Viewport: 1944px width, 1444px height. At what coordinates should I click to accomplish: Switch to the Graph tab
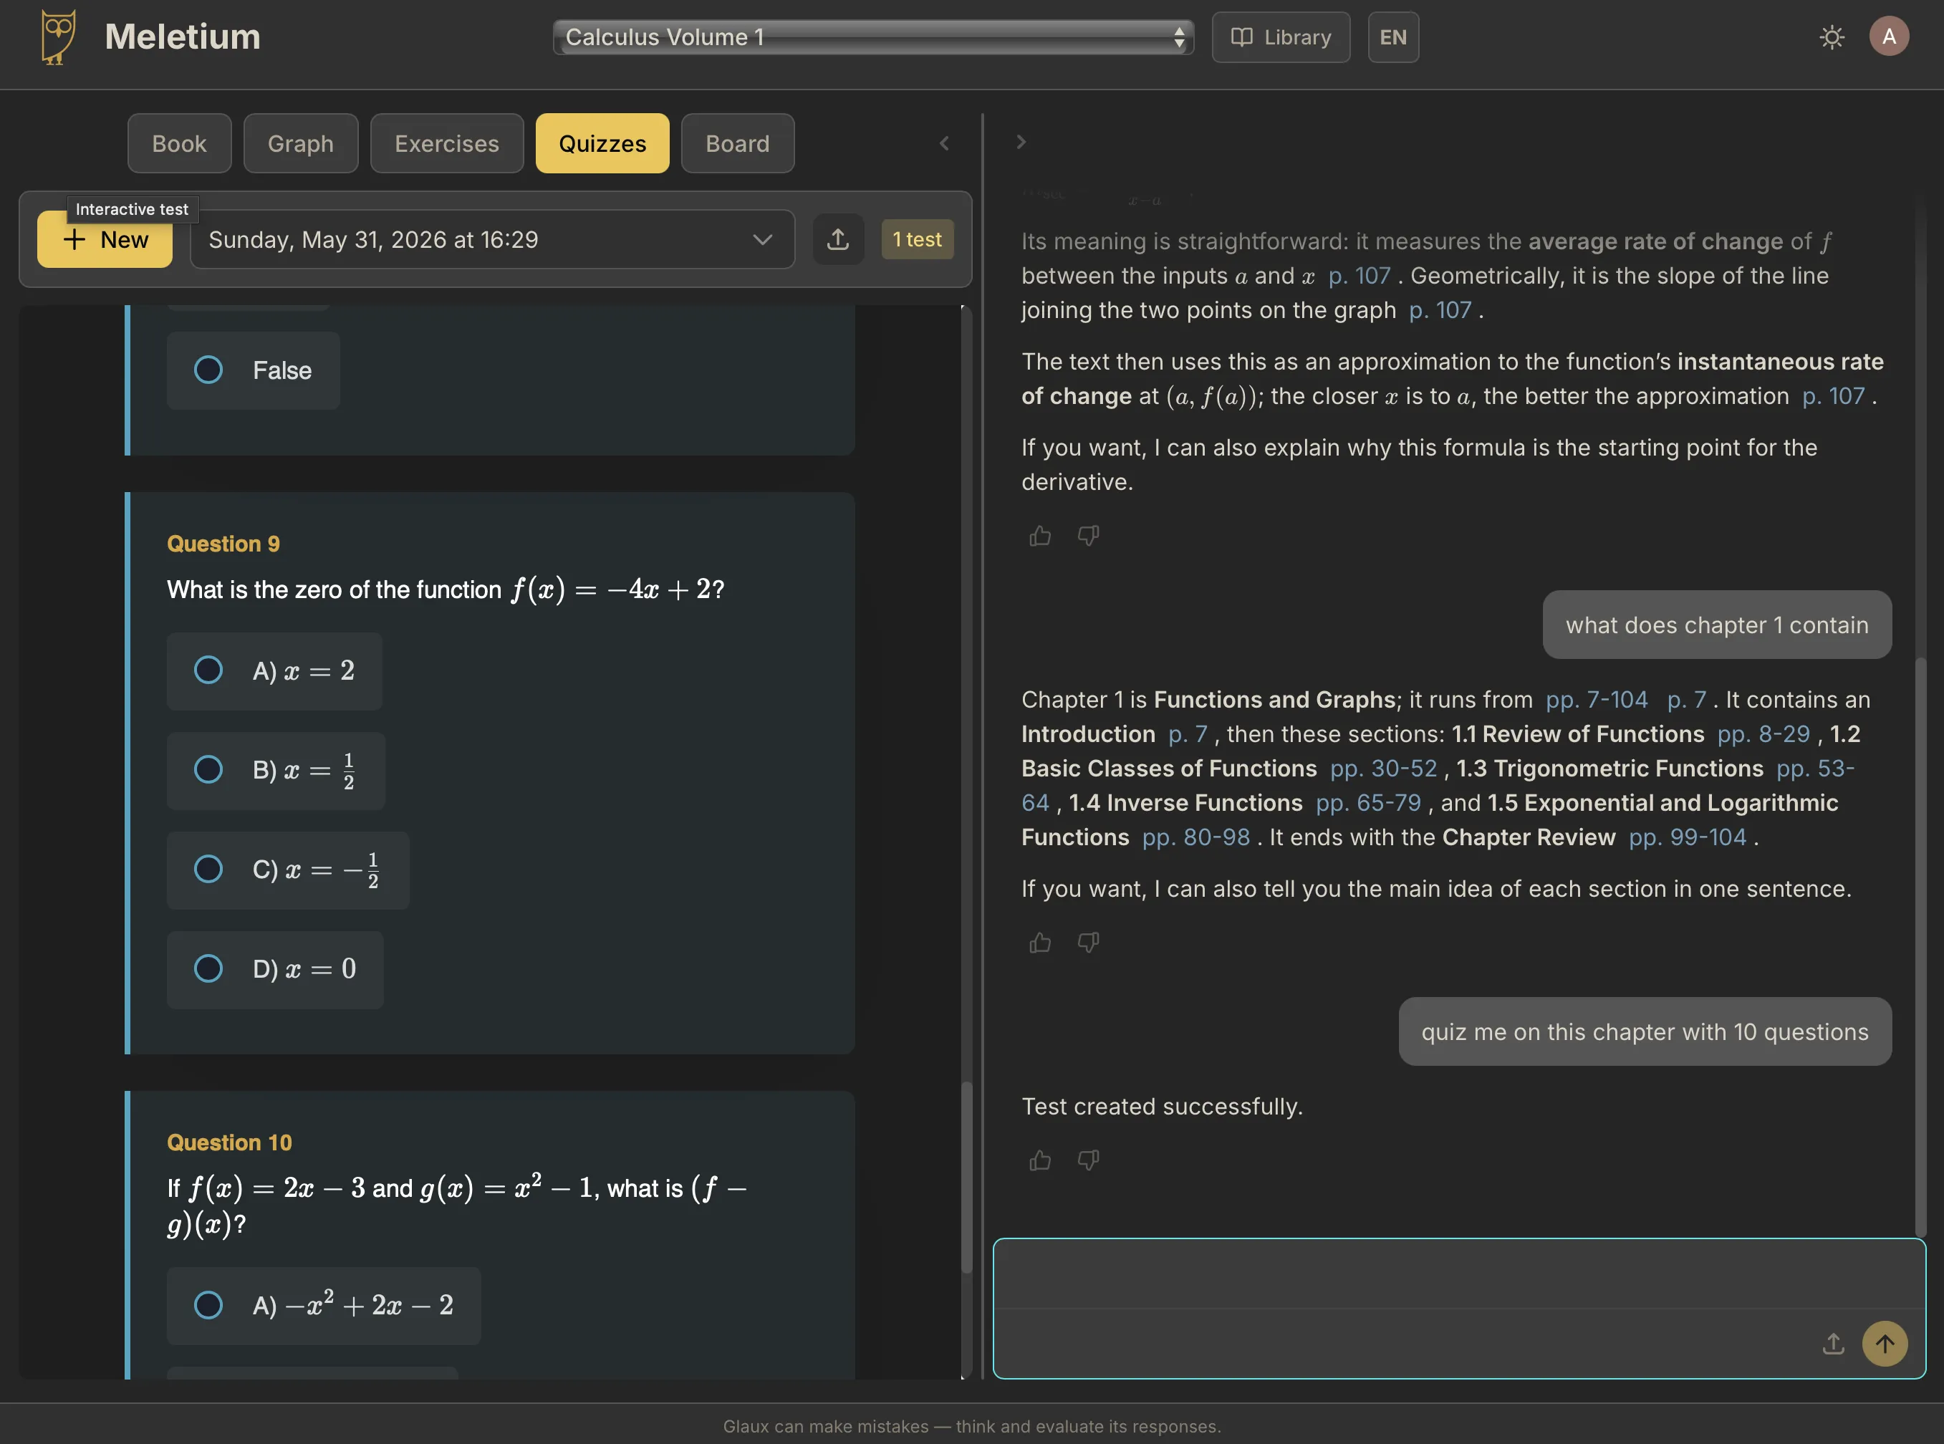click(301, 143)
